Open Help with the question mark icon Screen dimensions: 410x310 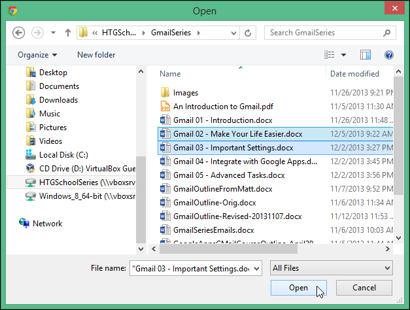[389, 55]
